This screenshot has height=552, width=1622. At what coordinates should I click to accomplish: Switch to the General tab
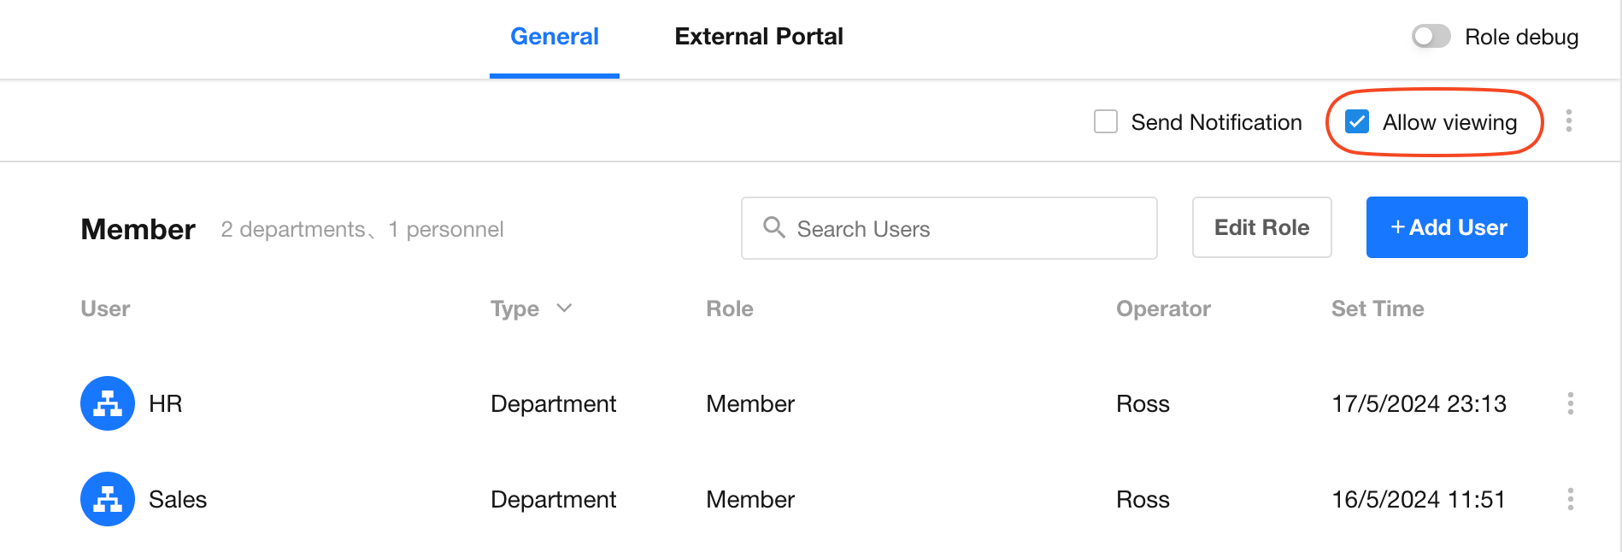click(554, 37)
